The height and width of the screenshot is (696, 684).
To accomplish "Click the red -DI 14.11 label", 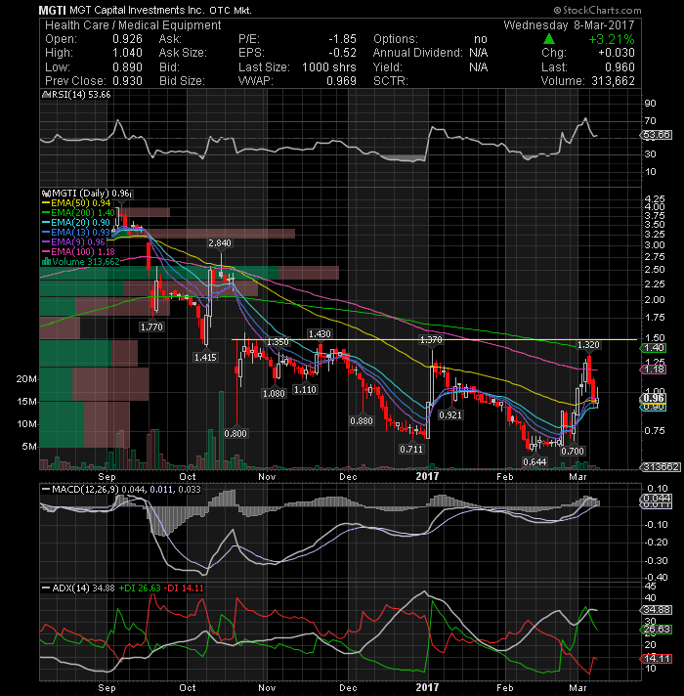I will (184, 588).
